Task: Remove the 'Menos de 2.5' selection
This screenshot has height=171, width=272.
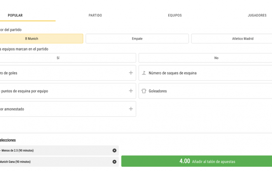Action: pos(114,150)
